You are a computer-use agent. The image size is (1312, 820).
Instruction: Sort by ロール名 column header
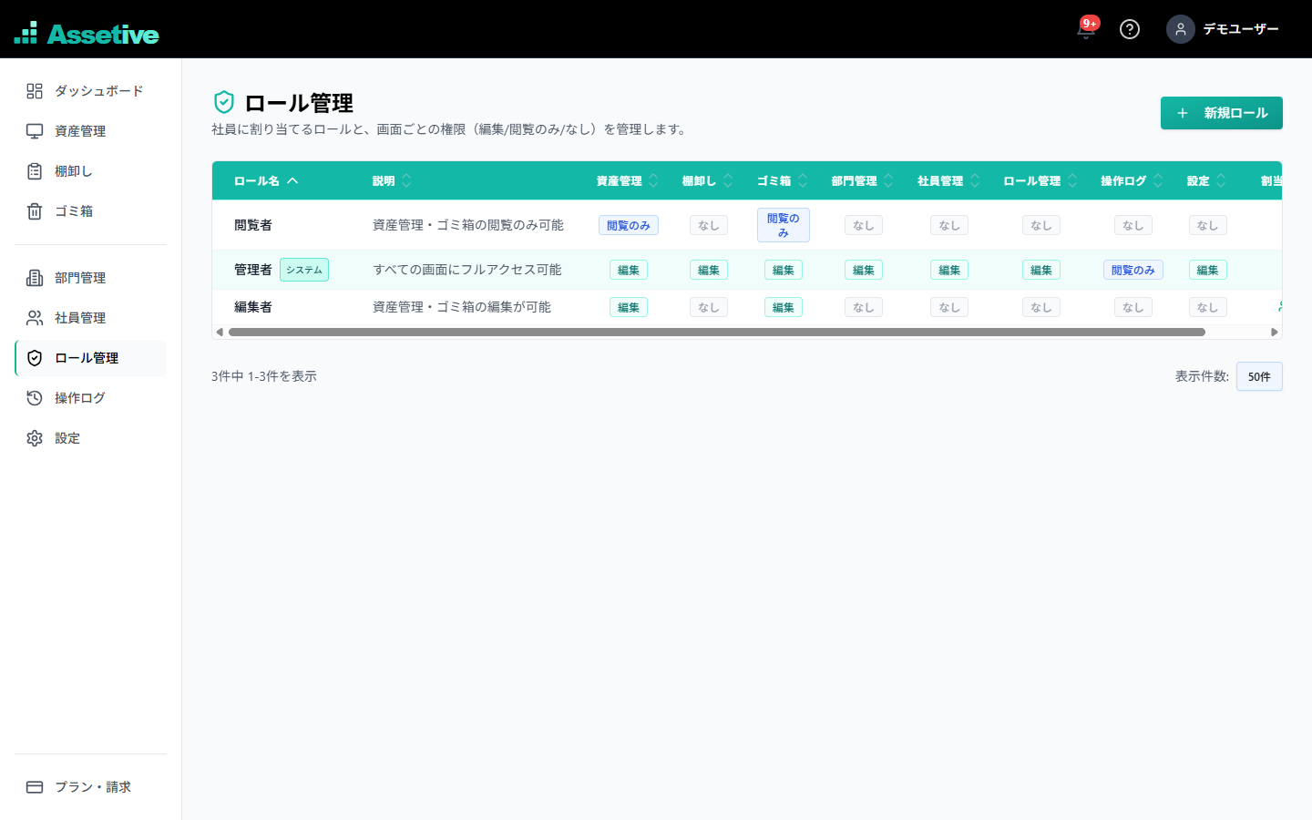pyautogui.click(x=266, y=181)
